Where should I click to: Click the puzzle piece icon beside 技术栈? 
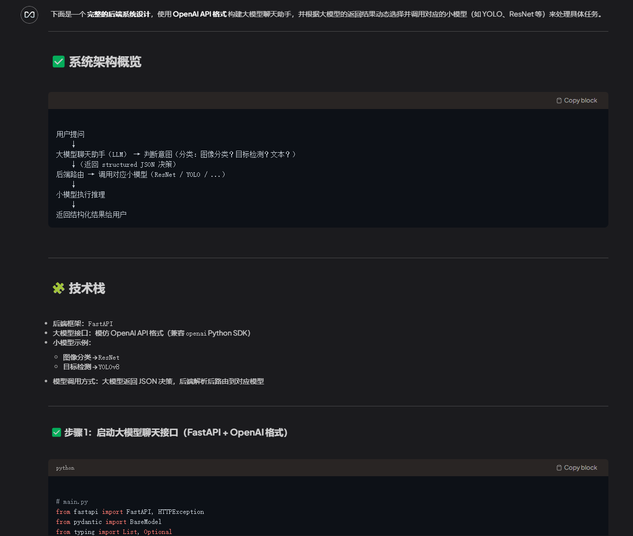(x=59, y=288)
